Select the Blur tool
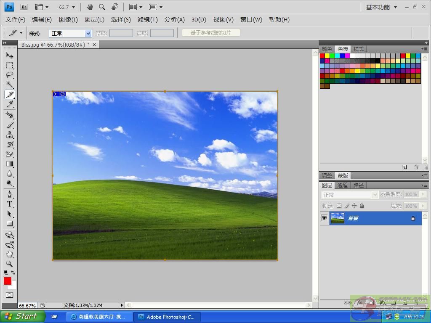The image size is (431, 323). [x=10, y=174]
